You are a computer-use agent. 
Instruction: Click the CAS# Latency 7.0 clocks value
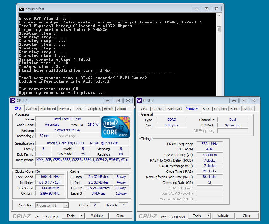pos(210,155)
